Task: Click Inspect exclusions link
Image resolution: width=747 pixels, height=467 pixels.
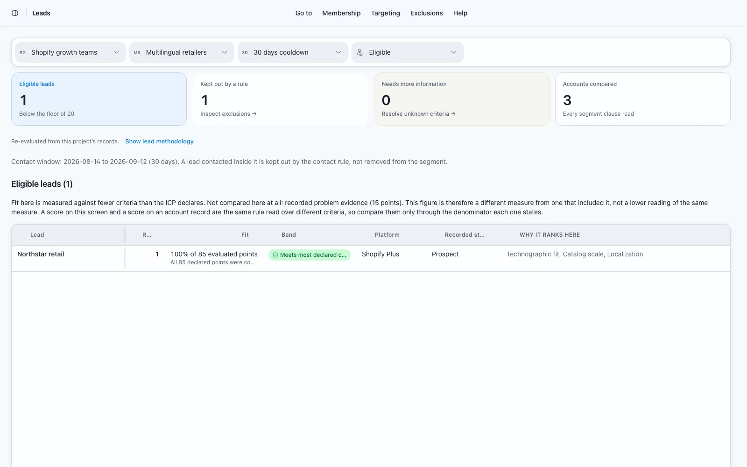Action: click(228, 114)
